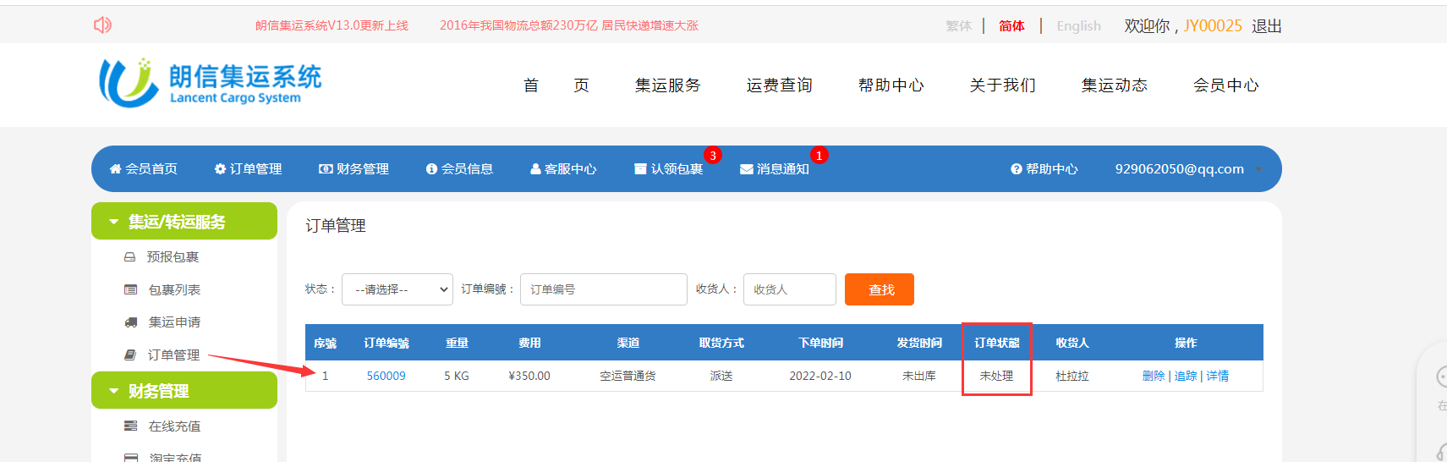Open 财务管理 in the blue navigation bar

coord(354,169)
